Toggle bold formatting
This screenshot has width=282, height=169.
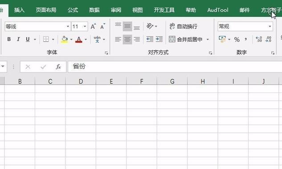click(x=9, y=39)
